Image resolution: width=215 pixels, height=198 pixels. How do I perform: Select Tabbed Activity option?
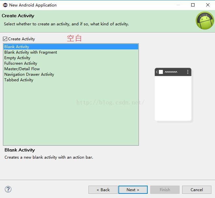click(71, 80)
